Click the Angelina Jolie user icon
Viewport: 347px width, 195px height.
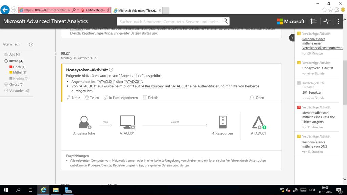coord(84,122)
